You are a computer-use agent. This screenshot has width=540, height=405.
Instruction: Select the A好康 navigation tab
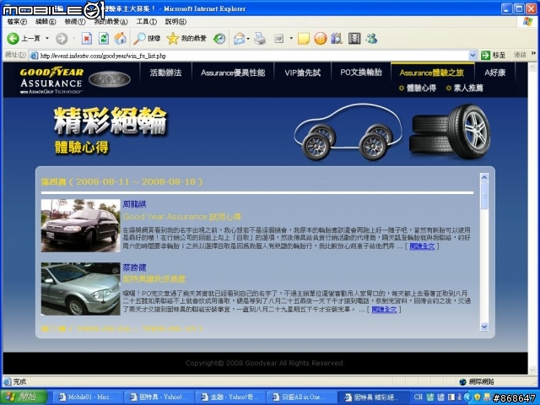click(x=495, y=73)
